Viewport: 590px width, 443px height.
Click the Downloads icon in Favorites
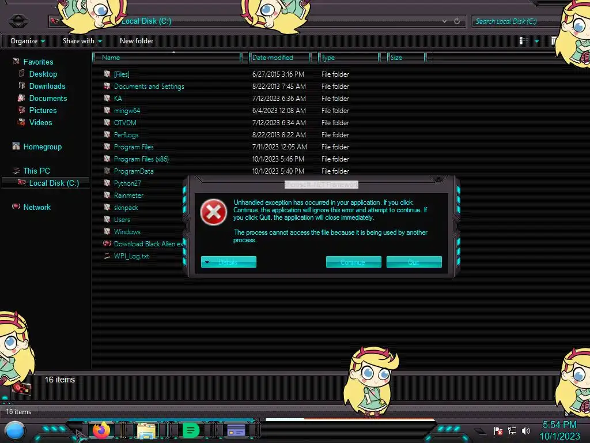point(22,85)
